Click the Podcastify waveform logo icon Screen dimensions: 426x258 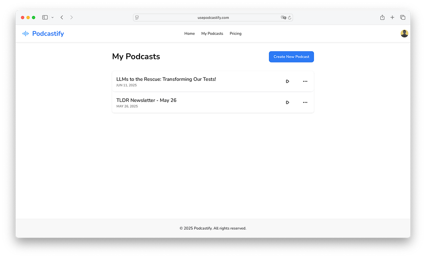tap(25, 33)
